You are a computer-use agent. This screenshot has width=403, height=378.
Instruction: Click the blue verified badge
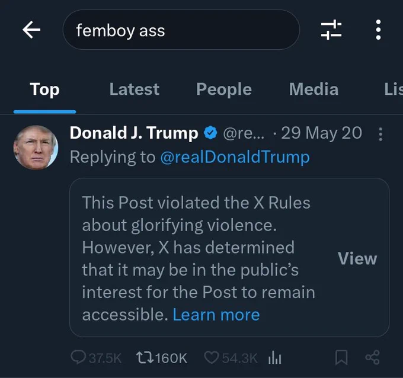pos(210,133)
